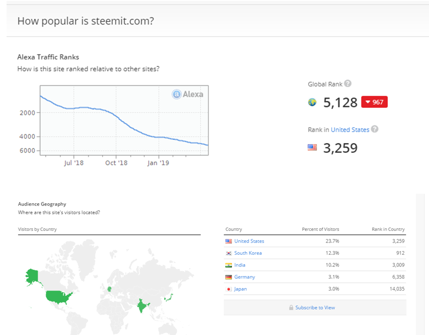Open the Rank in United States help icon
The image size is (429, 335).
tap(374, 129)
